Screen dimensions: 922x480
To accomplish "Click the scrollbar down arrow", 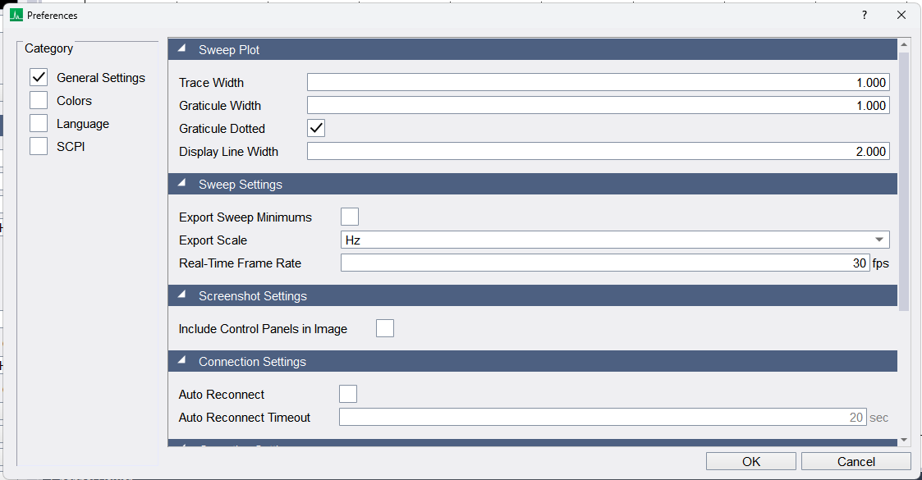I will coord(904,440).
